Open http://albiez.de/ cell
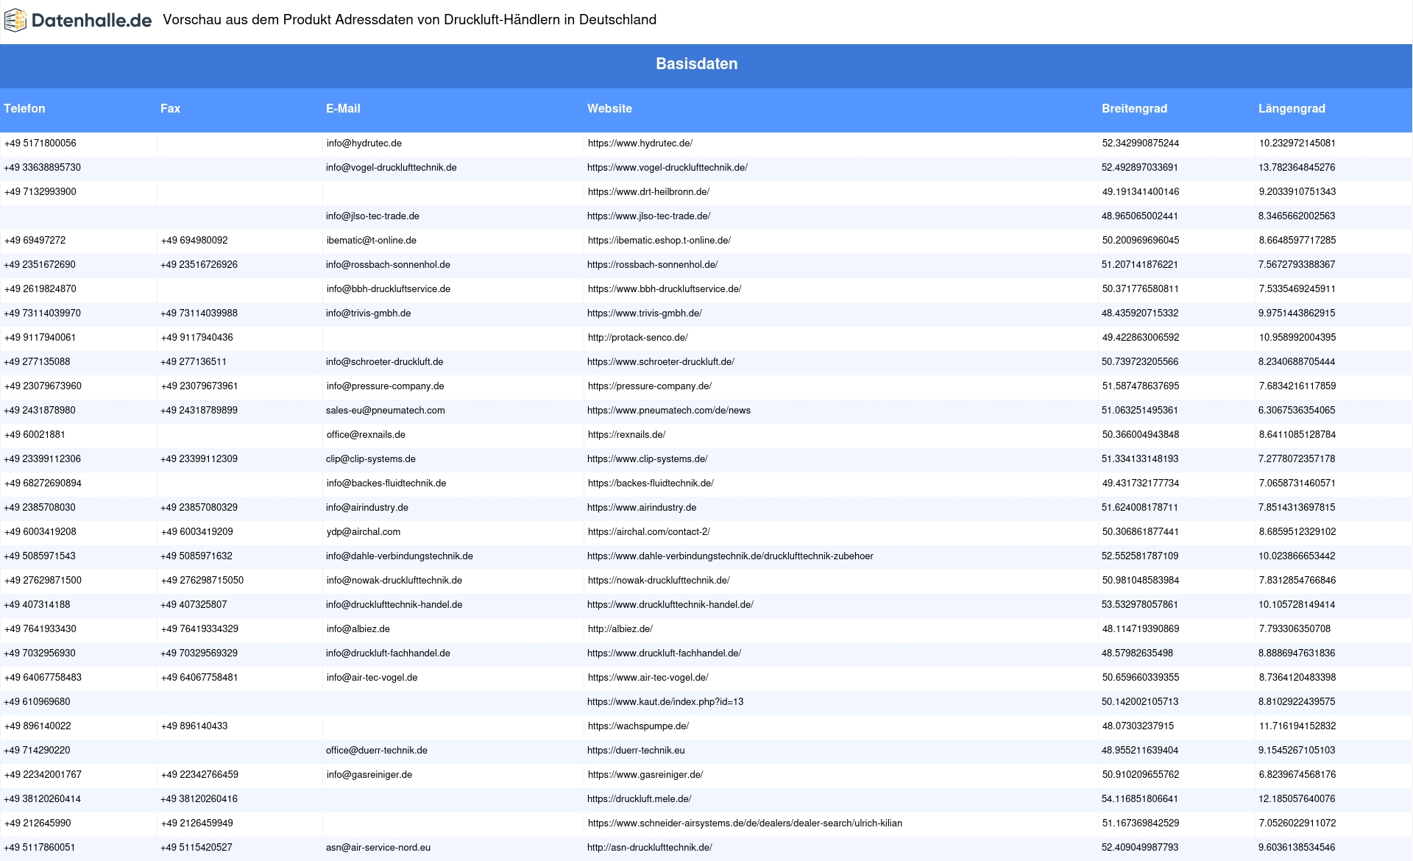The width and height of the screenshot is (1413, 861). coord(620,629)
